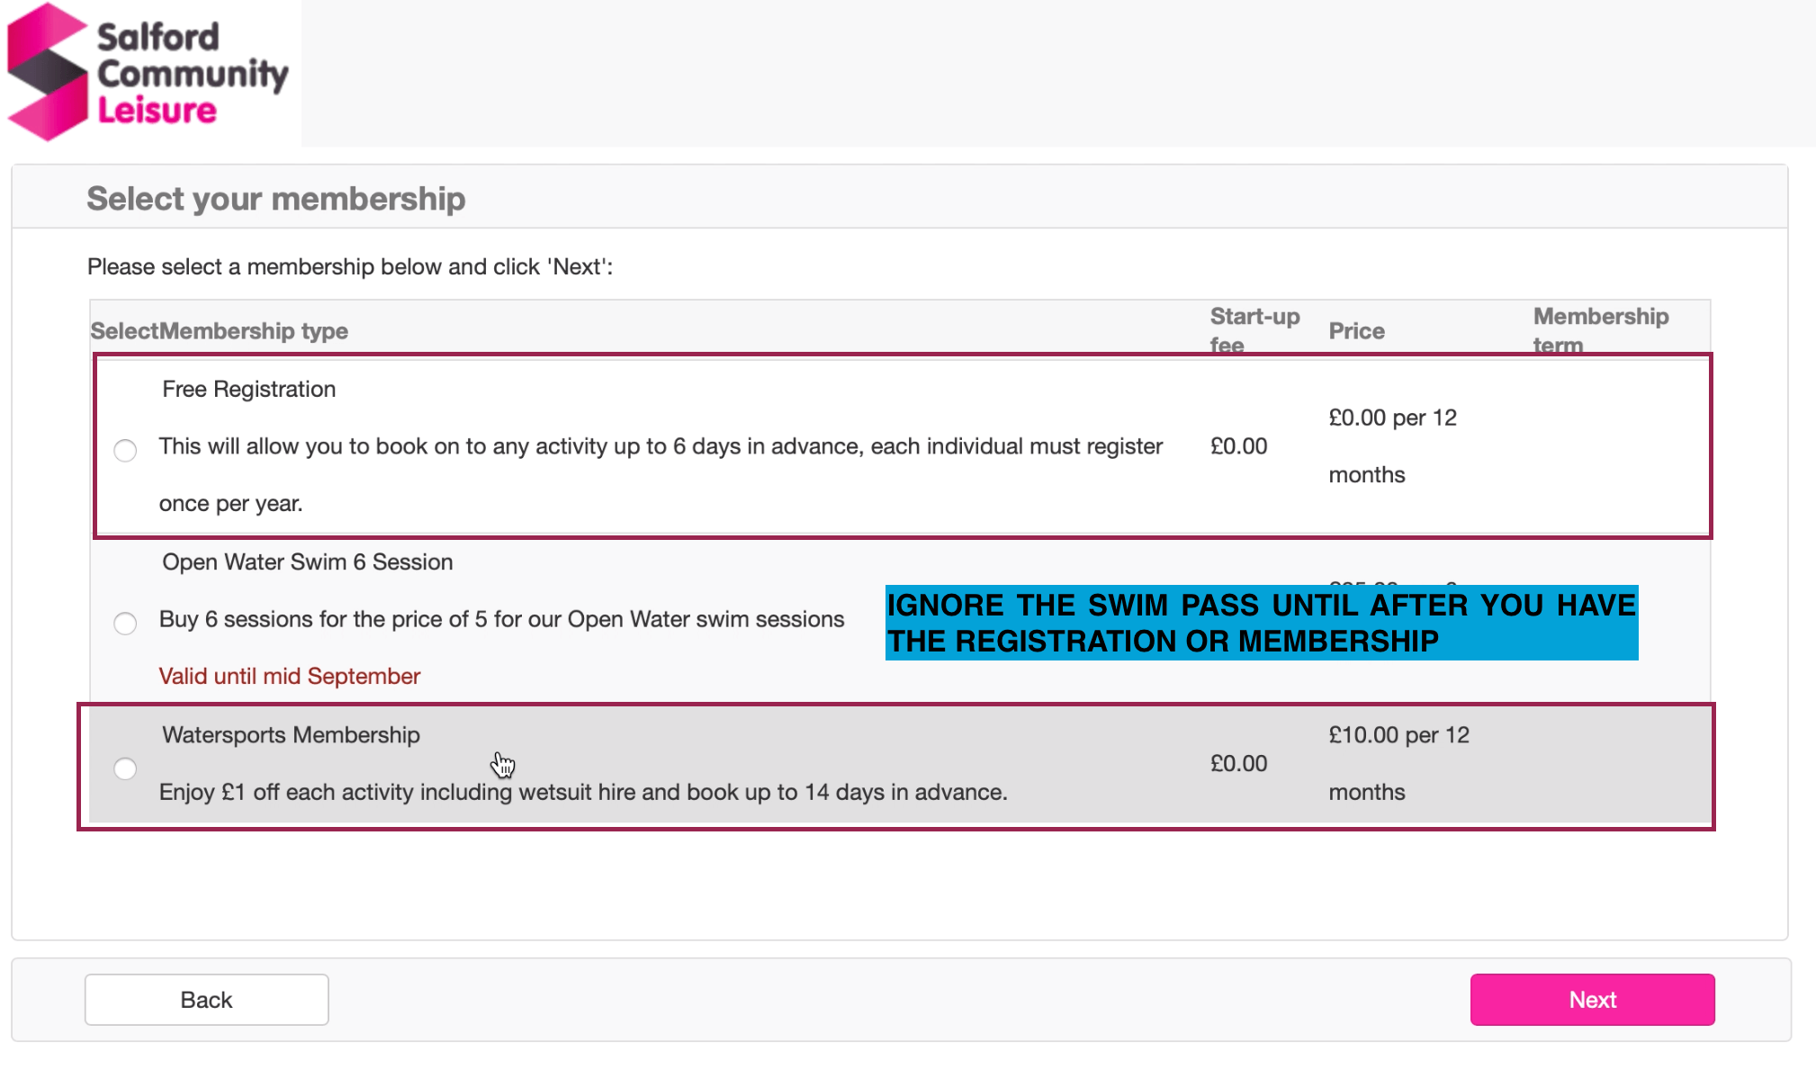
Task: Click the Open Water Swim 6 Session title
Action: click(x=307, y=561)
